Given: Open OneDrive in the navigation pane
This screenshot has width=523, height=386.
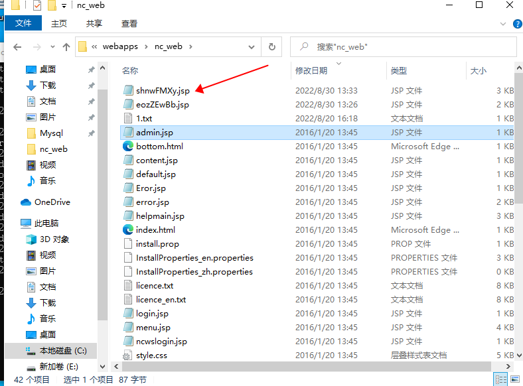Looking at the screenshot, I should point(52,202).
